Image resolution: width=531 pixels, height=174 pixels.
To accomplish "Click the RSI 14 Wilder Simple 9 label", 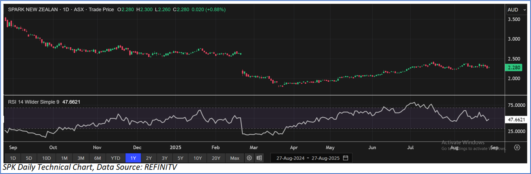I will pos(34,102).
